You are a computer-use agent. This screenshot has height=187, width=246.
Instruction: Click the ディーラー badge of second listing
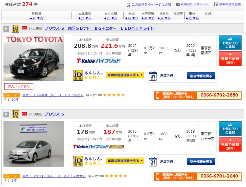(12, 176)
